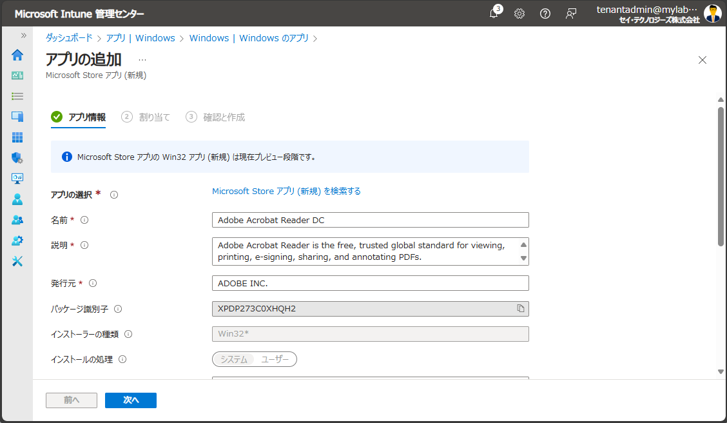The width and height of the screenshot is (727, 423).
Task: Open the Apps grid icon in sidebar
Action: [17, 137]
